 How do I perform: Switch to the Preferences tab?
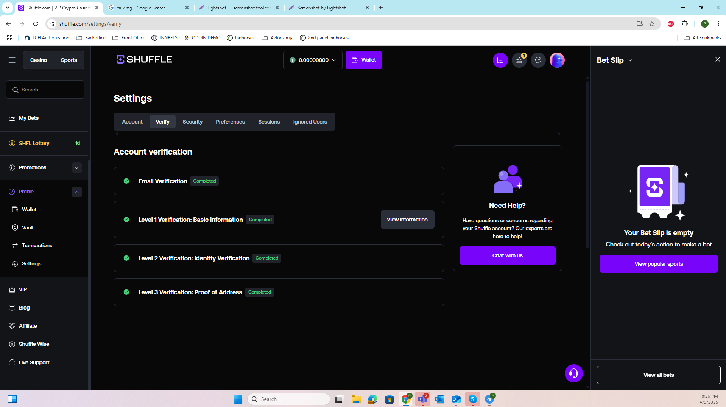pos(230,122)
